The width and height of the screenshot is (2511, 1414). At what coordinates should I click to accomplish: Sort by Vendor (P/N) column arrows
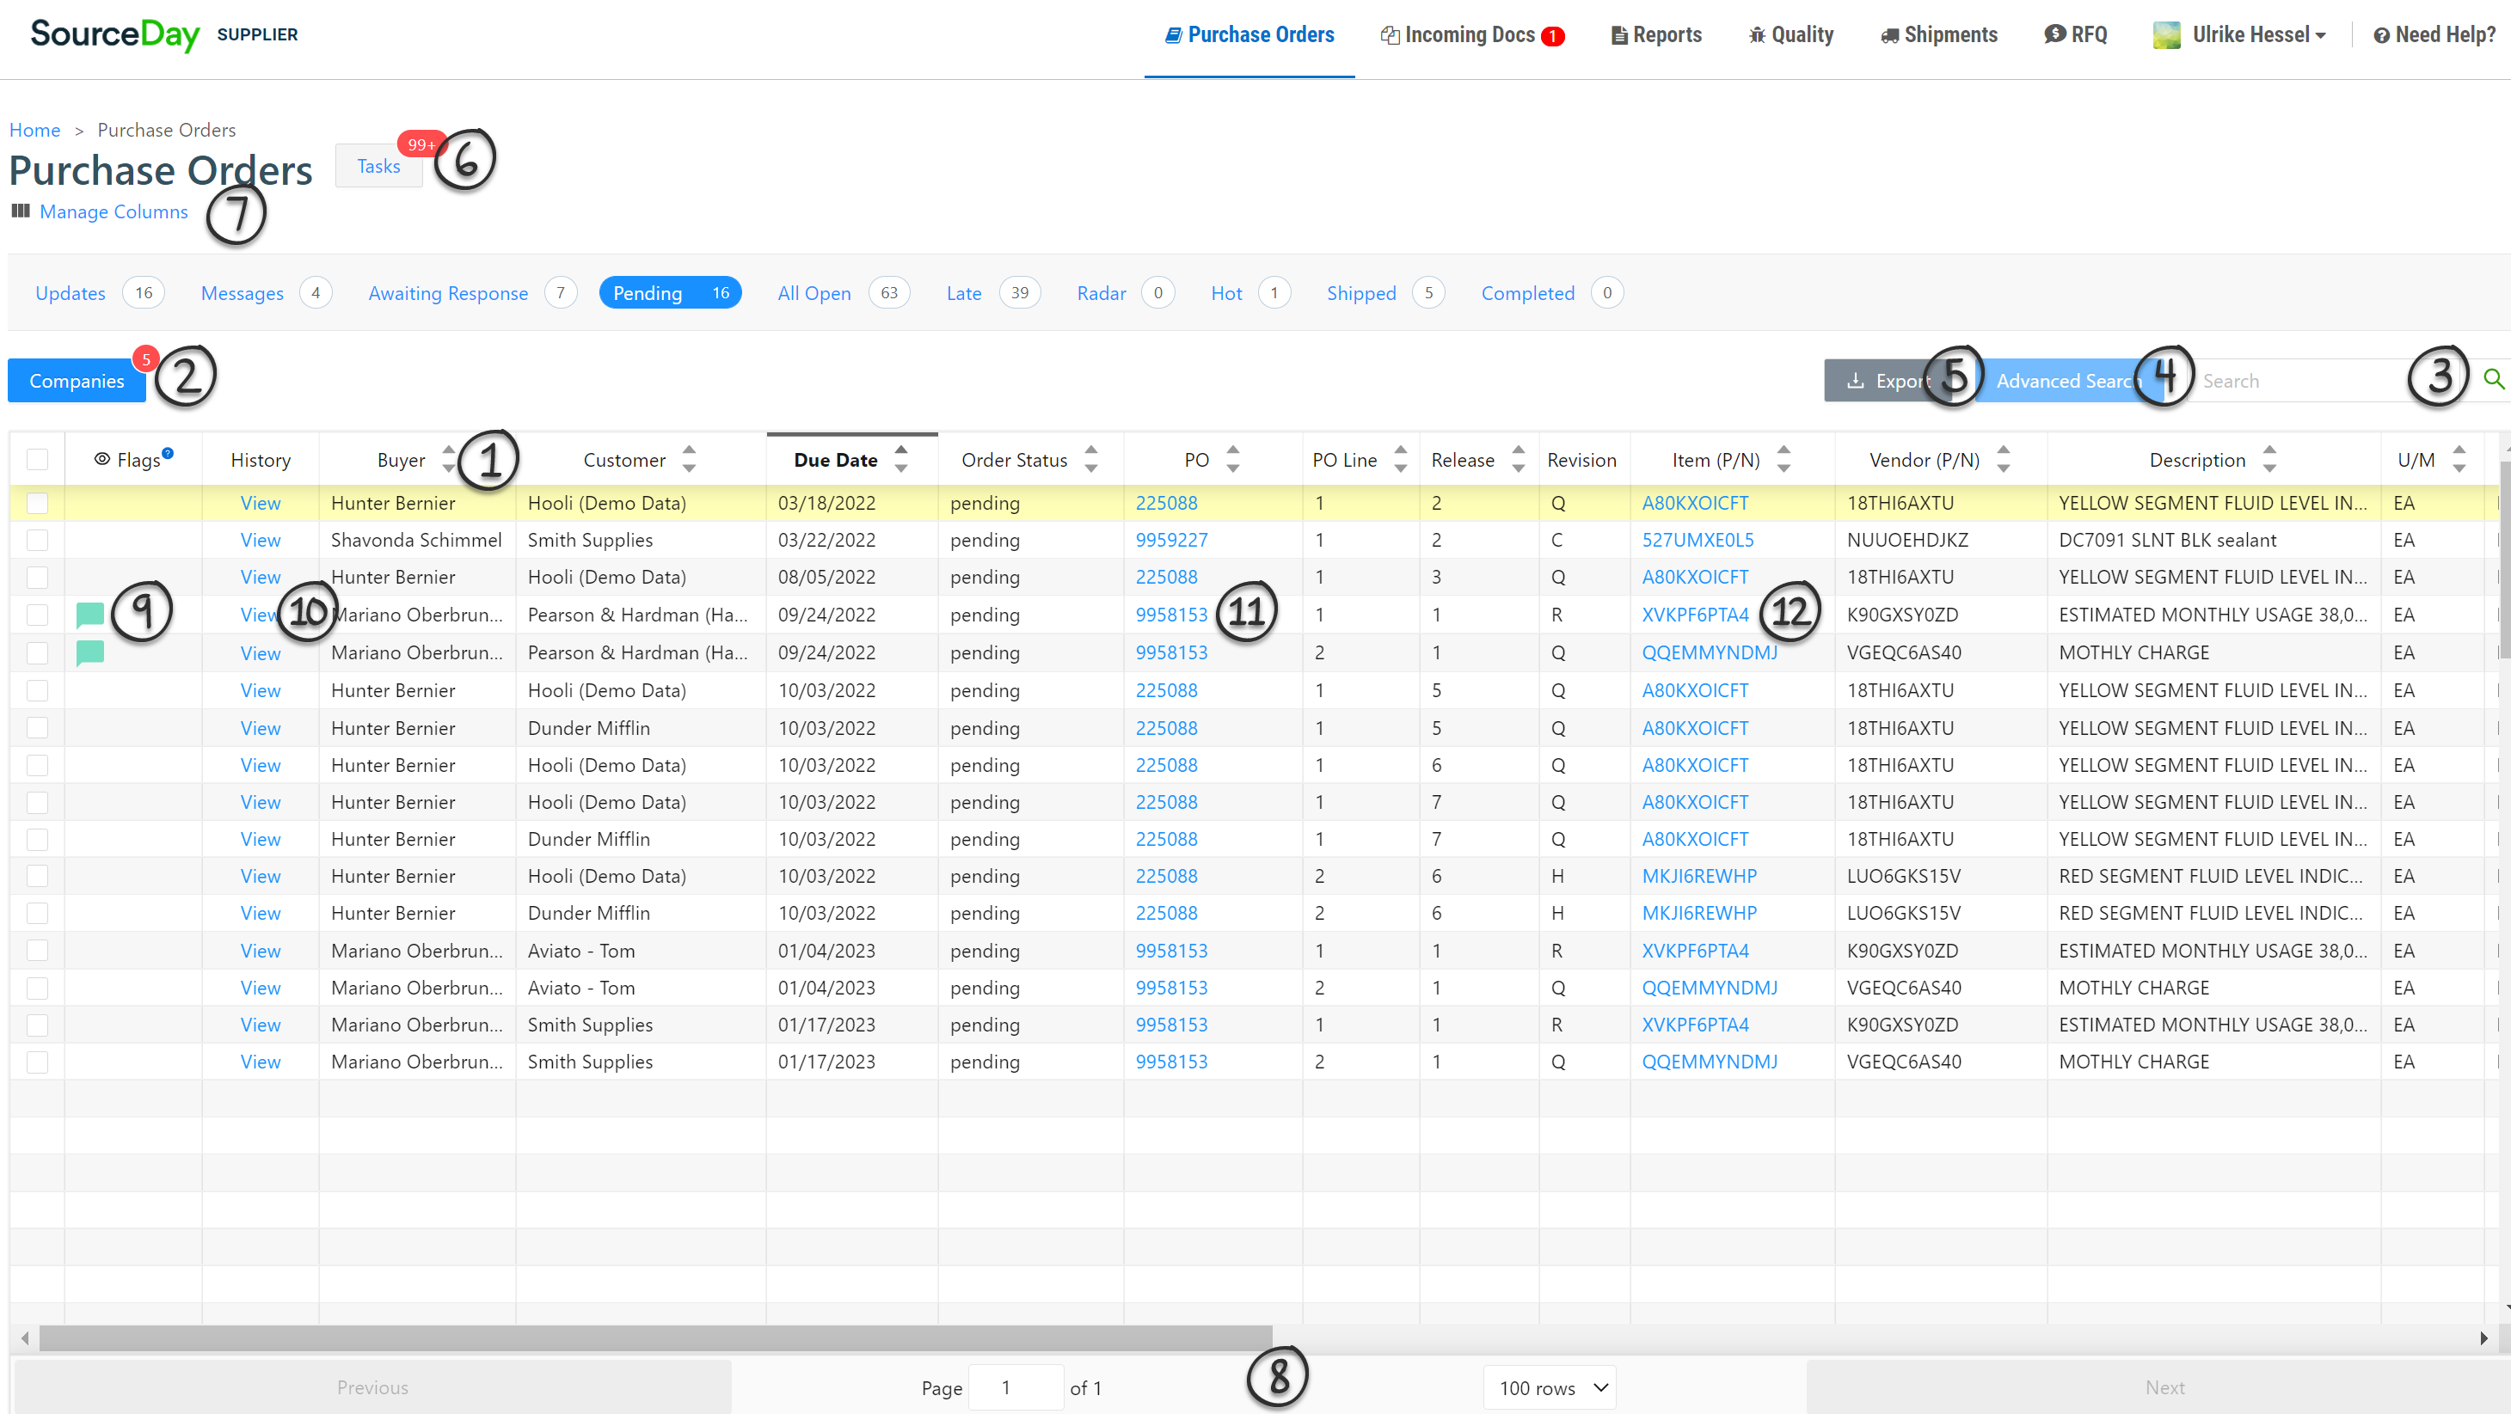(x=2003, y=459)
